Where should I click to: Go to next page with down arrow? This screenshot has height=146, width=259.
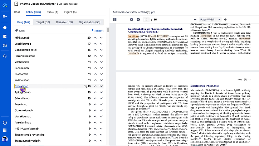[138, 19]
